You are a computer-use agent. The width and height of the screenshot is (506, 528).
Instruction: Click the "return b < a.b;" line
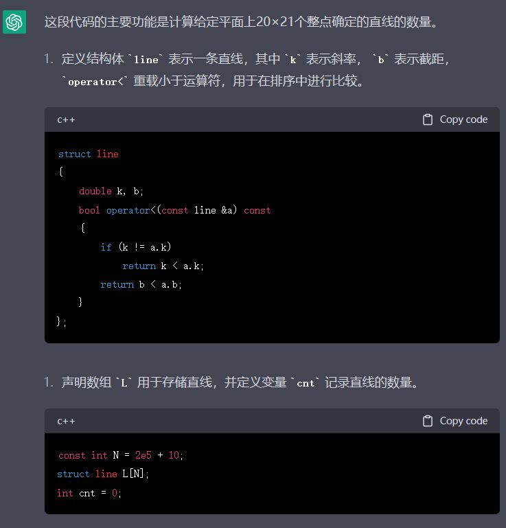tap(141, 284)
